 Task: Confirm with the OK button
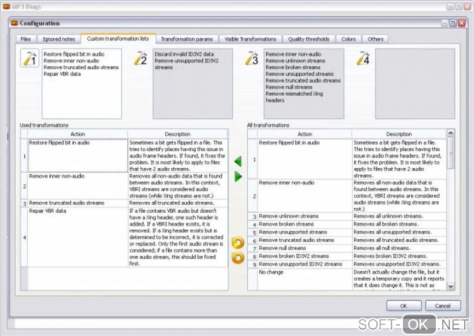point(403,306)
